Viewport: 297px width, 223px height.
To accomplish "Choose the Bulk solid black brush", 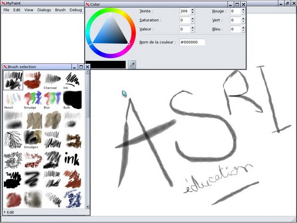I will coord(72,100).
